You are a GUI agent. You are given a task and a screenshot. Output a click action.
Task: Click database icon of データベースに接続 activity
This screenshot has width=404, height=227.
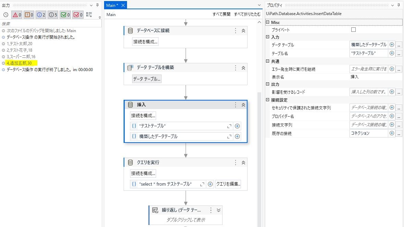(x=130, y=31)
